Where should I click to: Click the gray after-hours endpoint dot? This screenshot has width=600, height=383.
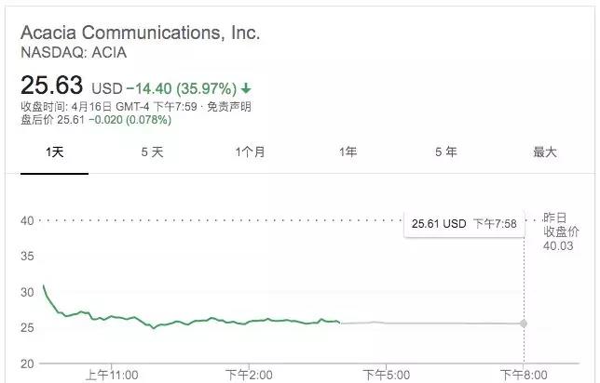[x=524, y=324]
